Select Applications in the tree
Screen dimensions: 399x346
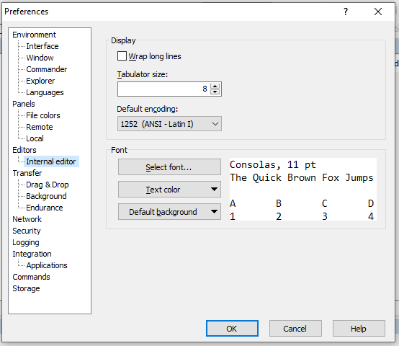pos(47,265)
